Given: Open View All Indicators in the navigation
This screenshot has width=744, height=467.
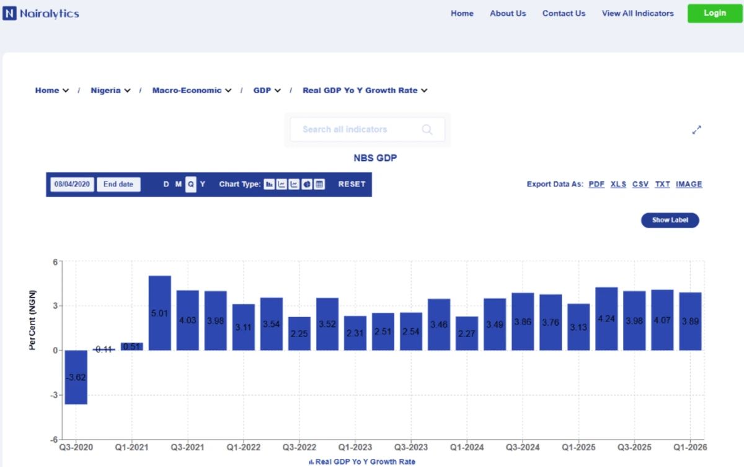Looking at the screenshot, I should coord(637,13).
